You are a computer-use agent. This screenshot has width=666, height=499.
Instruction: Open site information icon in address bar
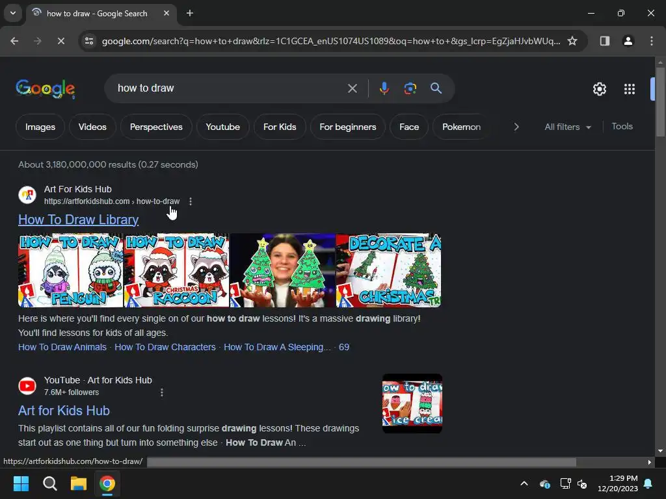89,41
